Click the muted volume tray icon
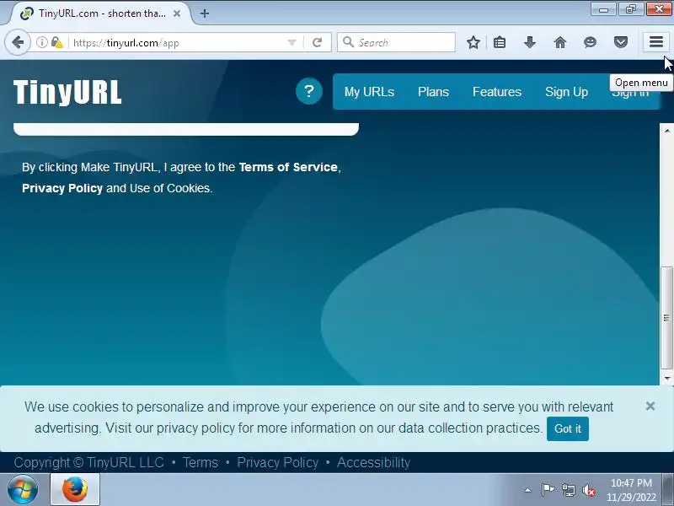The width and height of the screenshot is (674, 506). [588, 490]
